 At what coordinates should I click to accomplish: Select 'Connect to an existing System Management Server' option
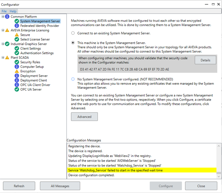(73, 33)
